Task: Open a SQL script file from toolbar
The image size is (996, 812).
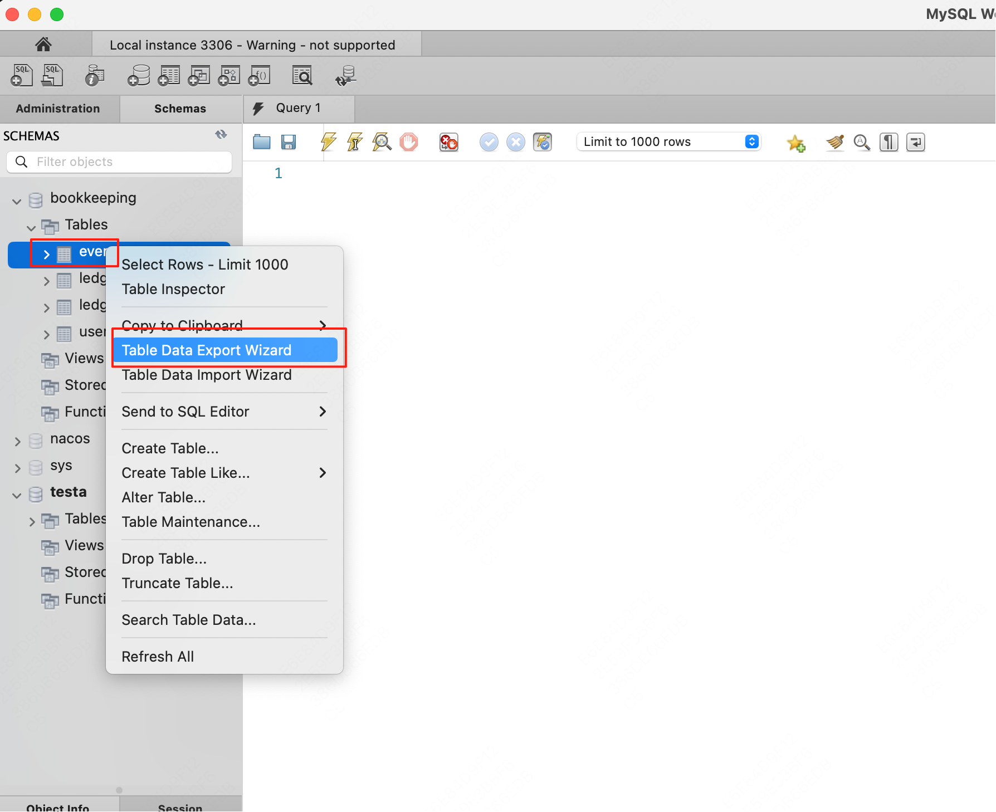Action: click(52, 75)
